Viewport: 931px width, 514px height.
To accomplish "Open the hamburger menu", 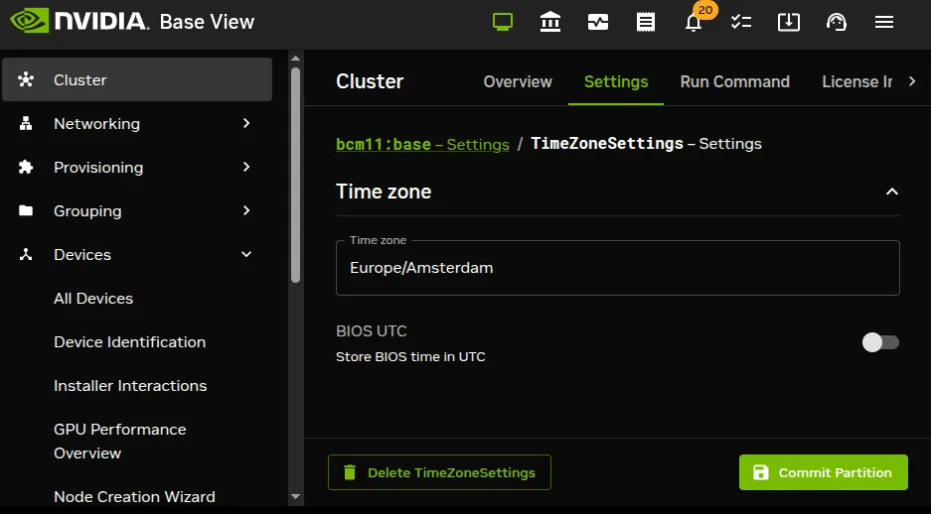I will coord(884,23).
